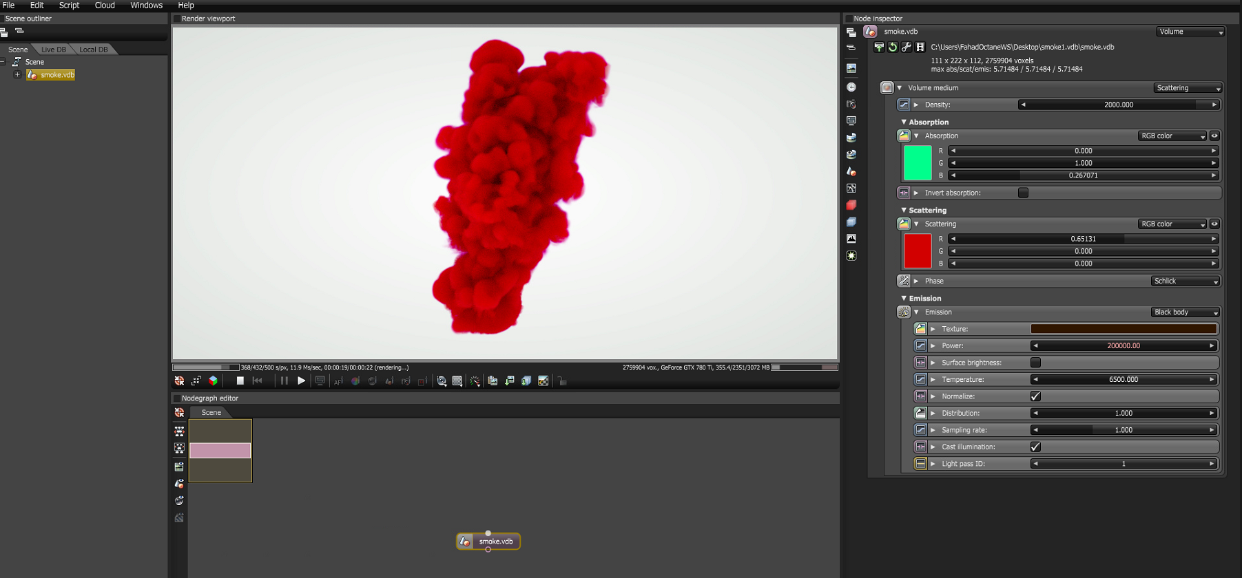
Task: Click the Density value slider
Action: (1119, 105)
